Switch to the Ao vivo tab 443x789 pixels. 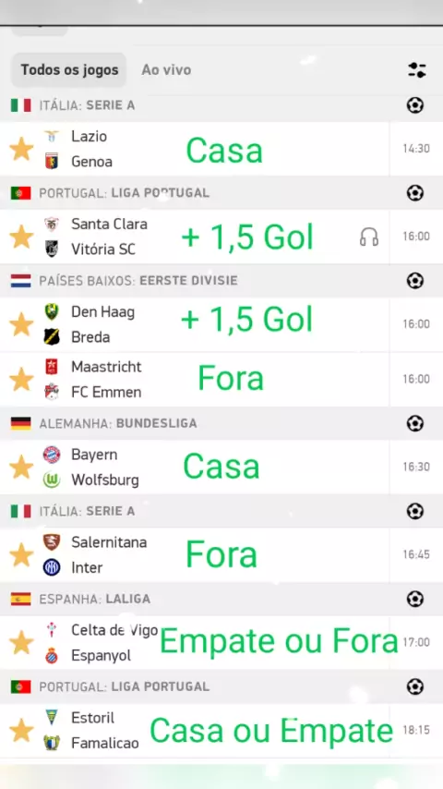click(166, 70)
